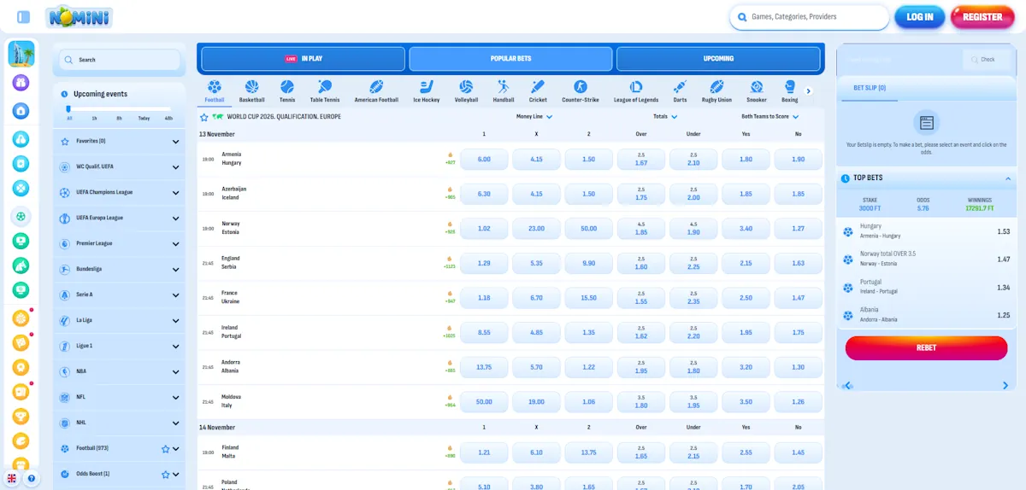The width and height of the screenshot is (1026, 490).
Task: Select the Tennis sport icon
Action: click(287, 87)
